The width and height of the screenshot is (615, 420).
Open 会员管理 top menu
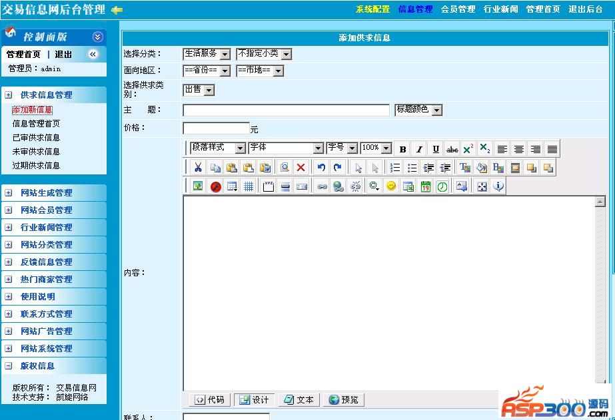click(x=458, y=9)
